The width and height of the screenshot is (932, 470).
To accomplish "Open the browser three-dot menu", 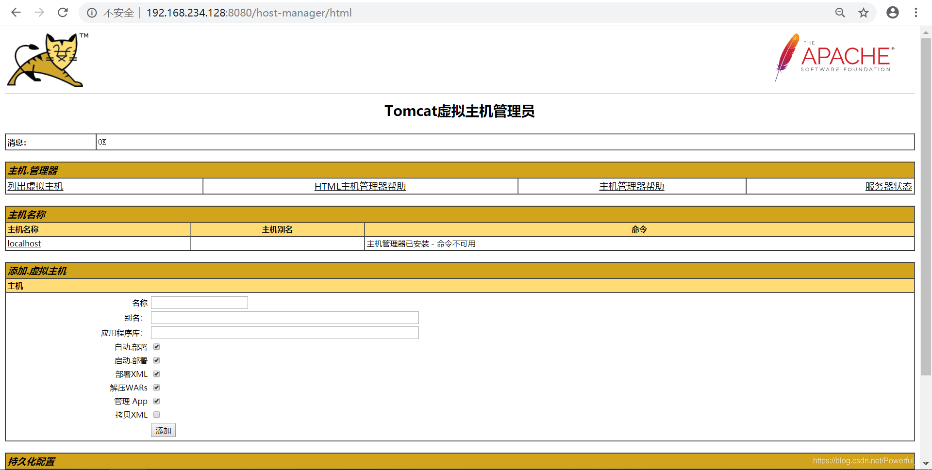I will 916,13.
